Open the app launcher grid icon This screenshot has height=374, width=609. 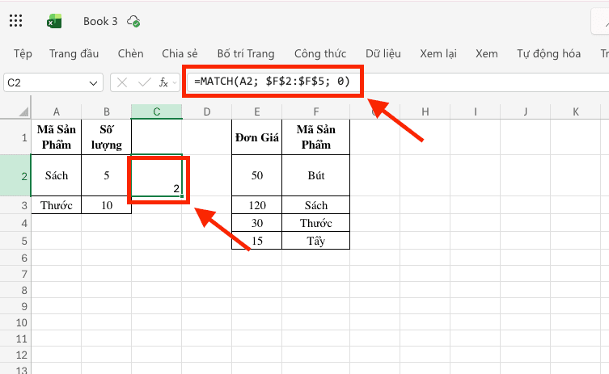click(15, 21)
